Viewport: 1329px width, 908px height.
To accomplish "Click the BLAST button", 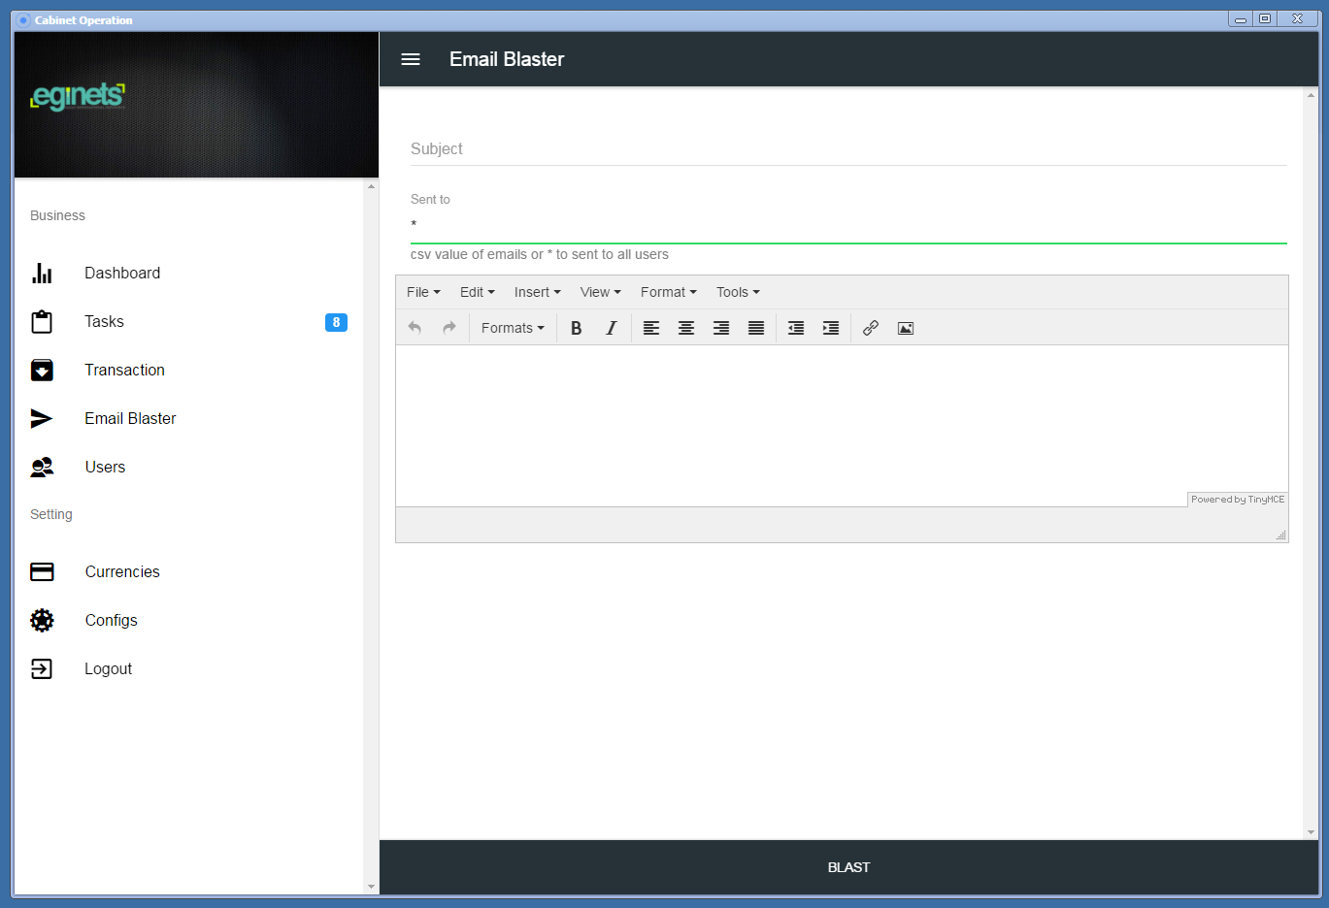I will [x=848, y=867].
